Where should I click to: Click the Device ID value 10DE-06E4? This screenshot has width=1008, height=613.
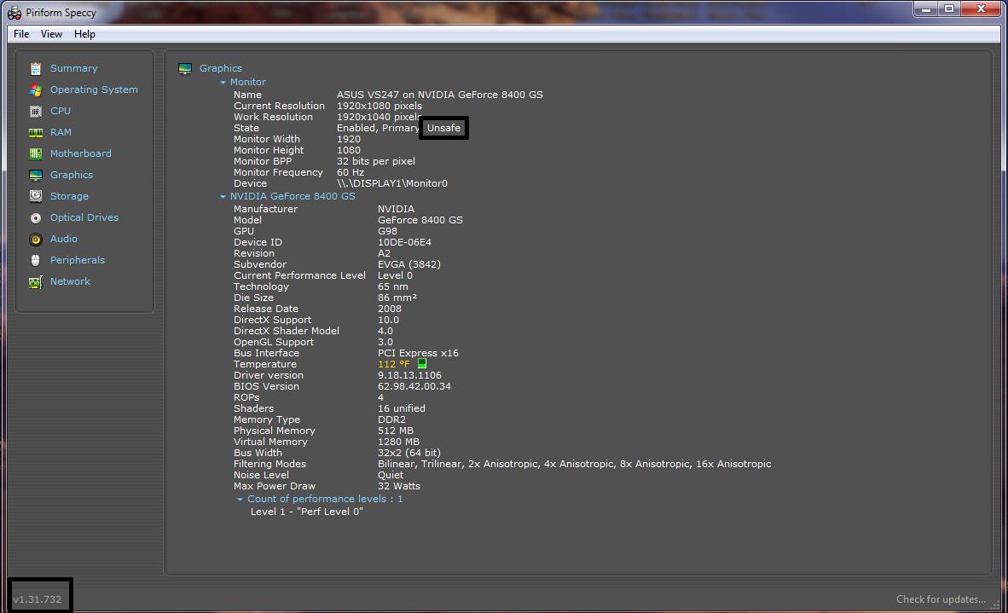[x=404, y=242]
